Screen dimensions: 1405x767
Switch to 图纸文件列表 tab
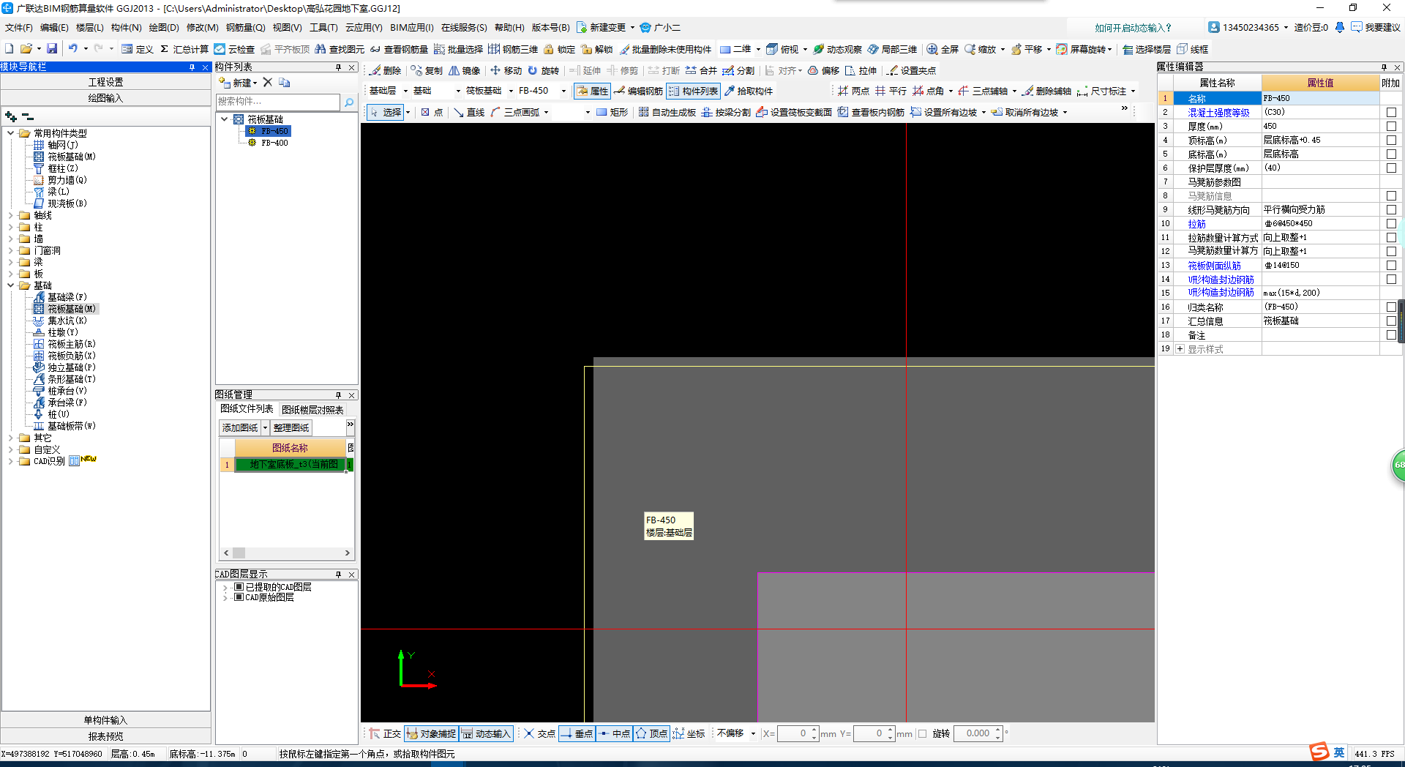[247, 409]
